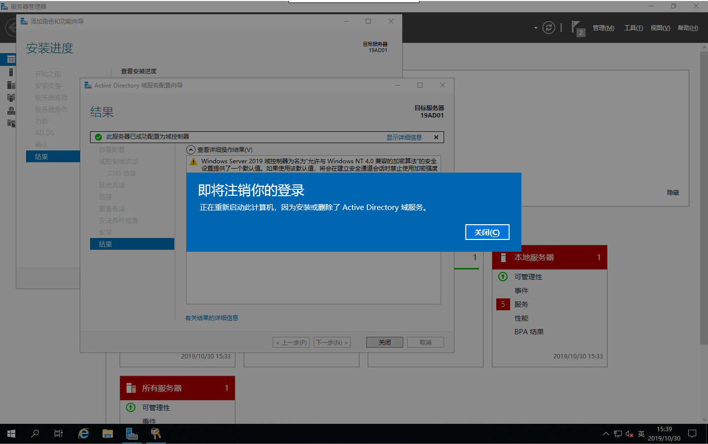Click 性能 in 本地服务器 tile
The height and width of the screenshot is (444, 708).
point(521,318)
